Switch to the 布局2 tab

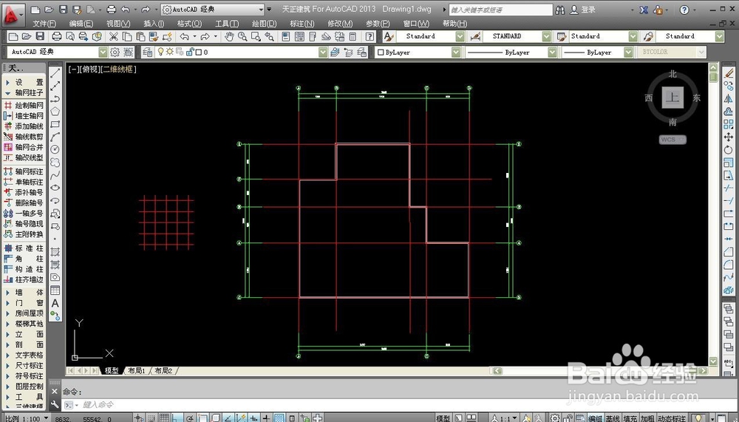(163, 370)
